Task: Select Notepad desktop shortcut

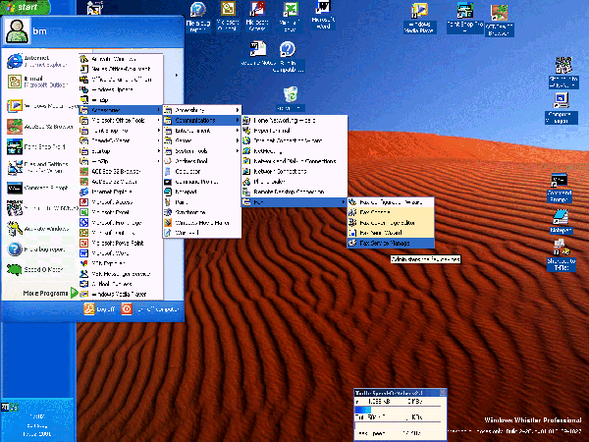Action: pos(561,222)
